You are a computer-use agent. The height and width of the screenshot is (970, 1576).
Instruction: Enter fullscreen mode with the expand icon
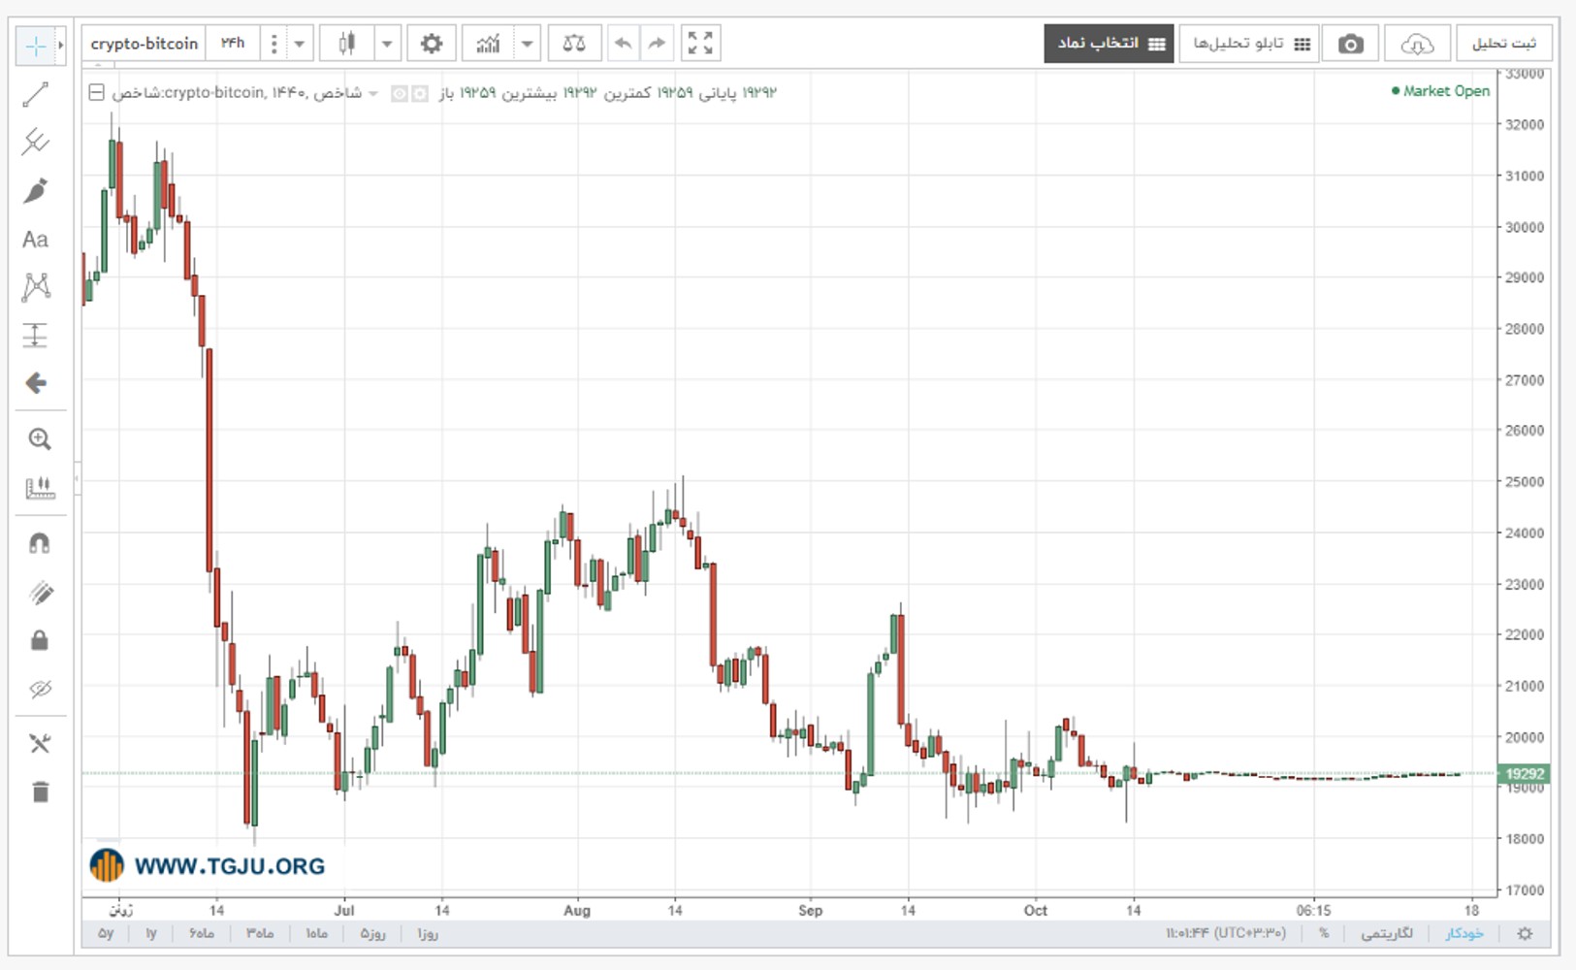click(x=700, y=44)
